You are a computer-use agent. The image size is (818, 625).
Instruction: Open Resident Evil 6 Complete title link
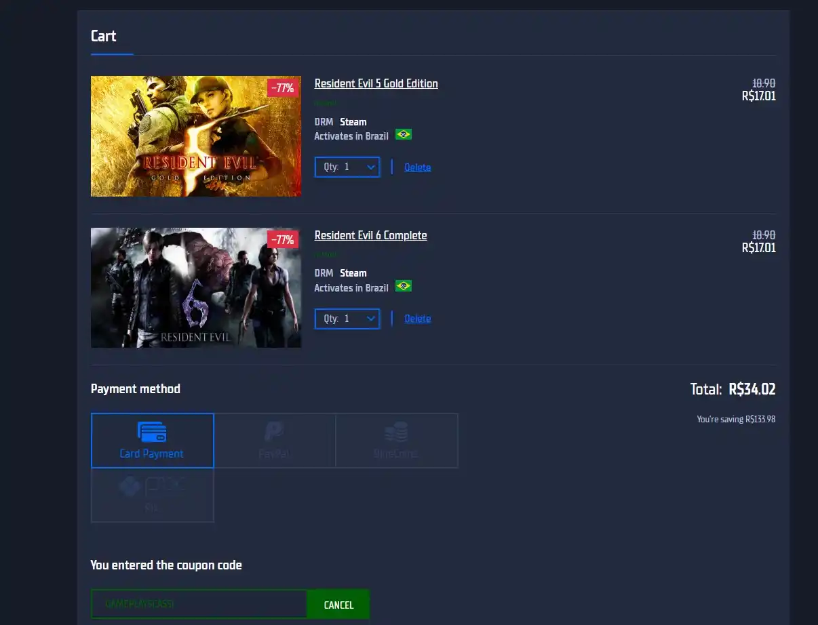[x=371, y=235]
